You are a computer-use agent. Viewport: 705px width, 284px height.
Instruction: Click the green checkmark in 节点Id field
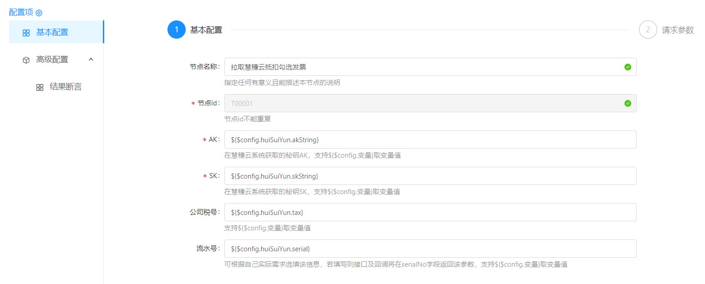(x=628, y=103)
